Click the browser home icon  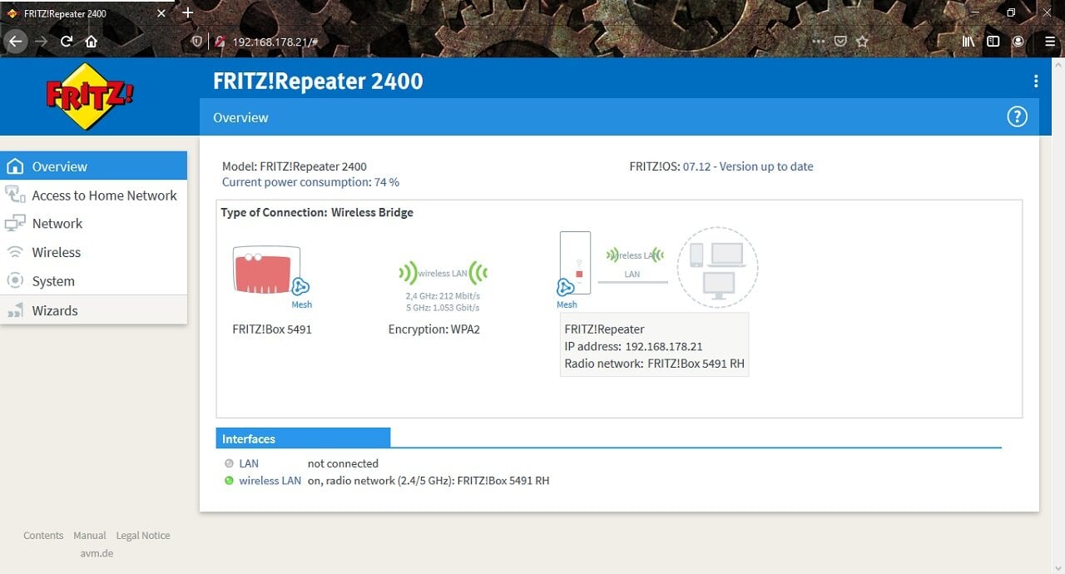[x=92, y=41]
